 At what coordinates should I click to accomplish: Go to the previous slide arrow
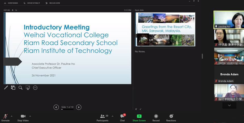click(56, 107)
